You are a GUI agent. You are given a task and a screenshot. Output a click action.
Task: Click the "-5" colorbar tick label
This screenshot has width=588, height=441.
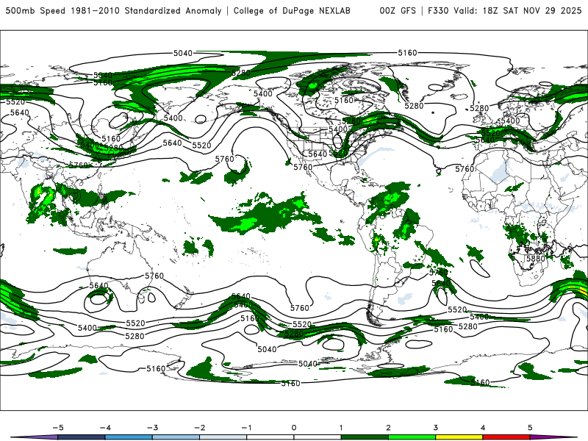[x=58, y=428]
